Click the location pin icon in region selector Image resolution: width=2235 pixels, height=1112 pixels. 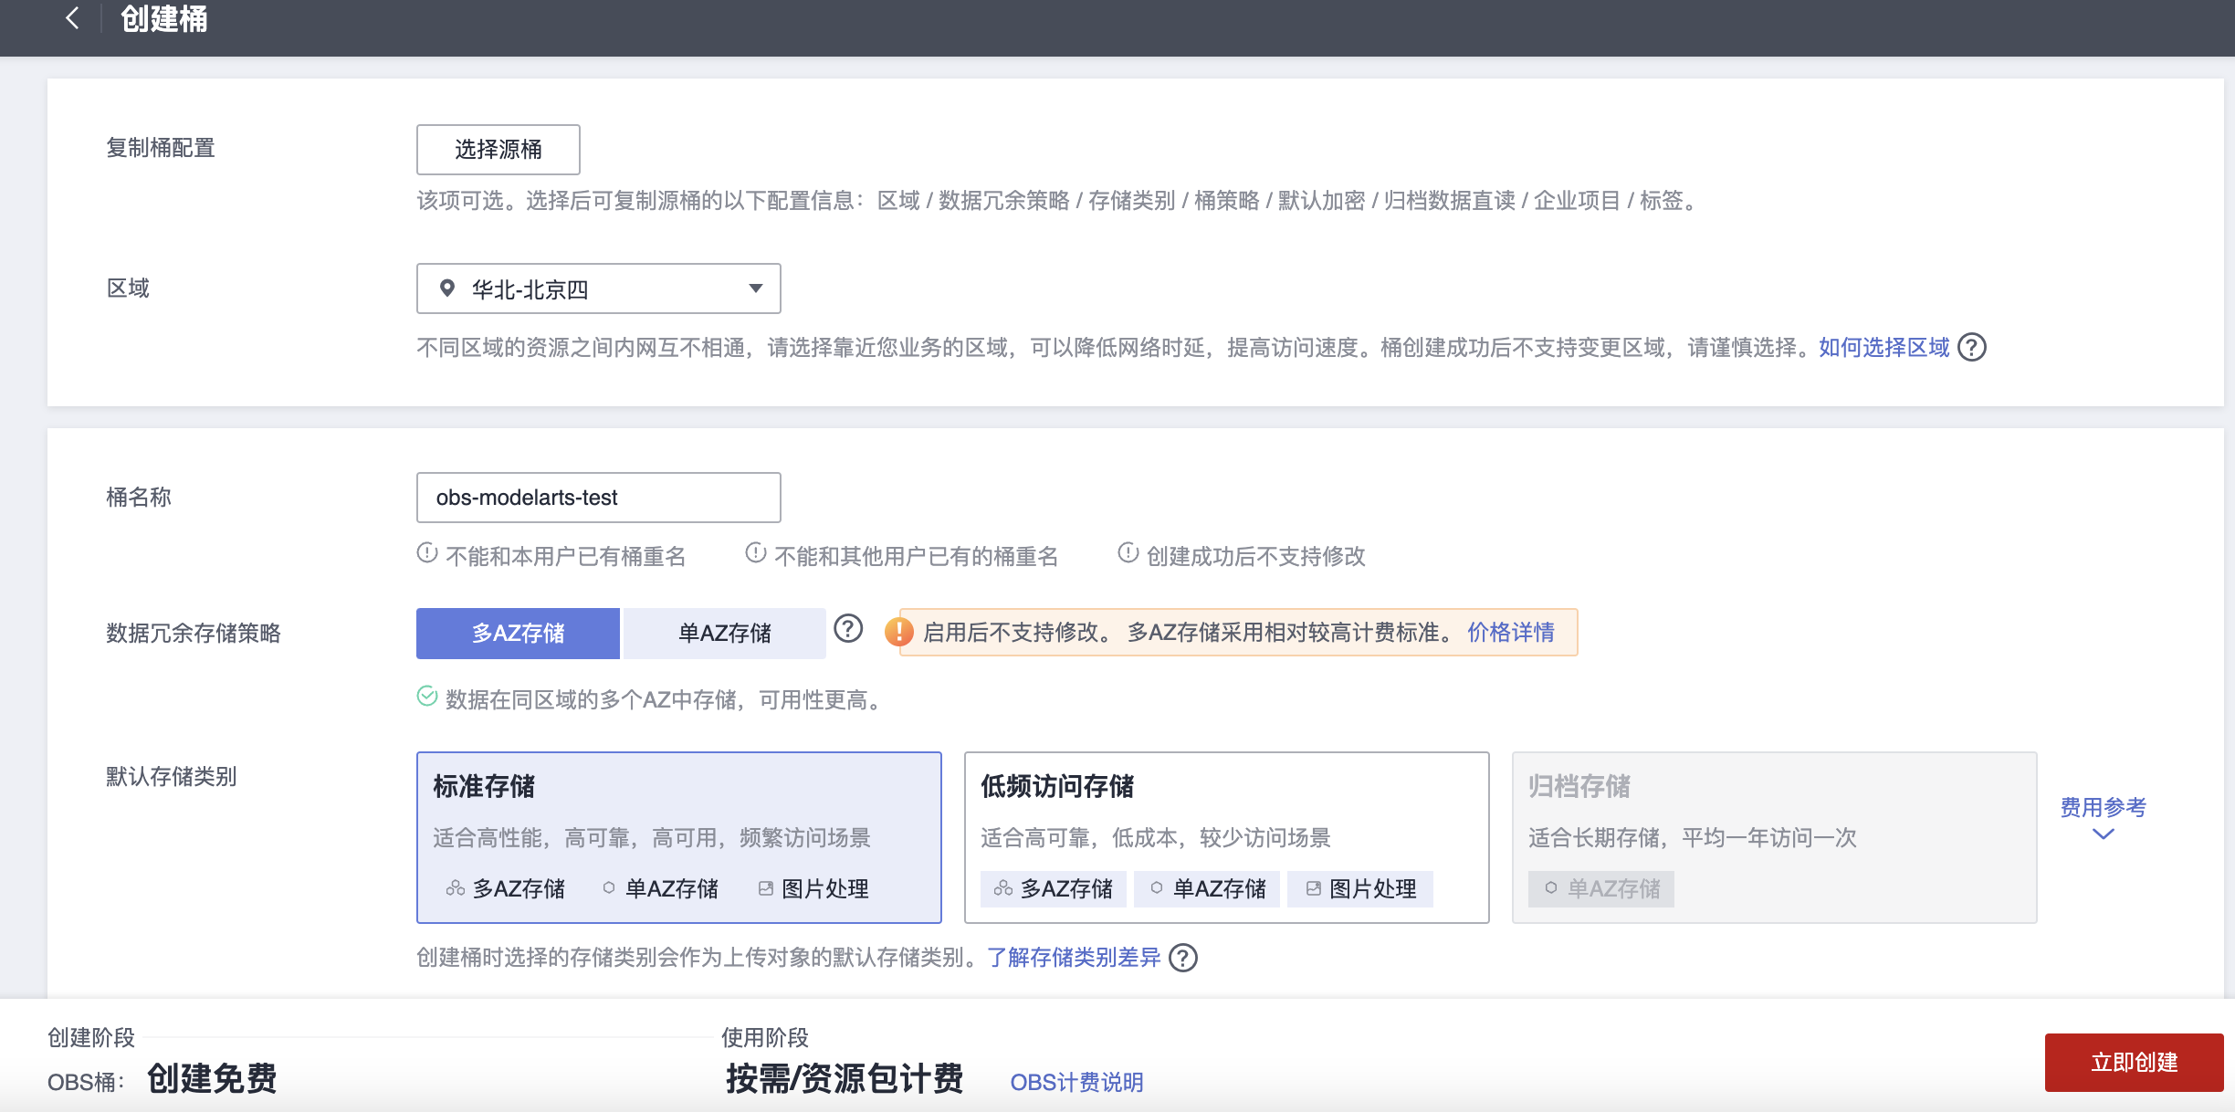447,288
